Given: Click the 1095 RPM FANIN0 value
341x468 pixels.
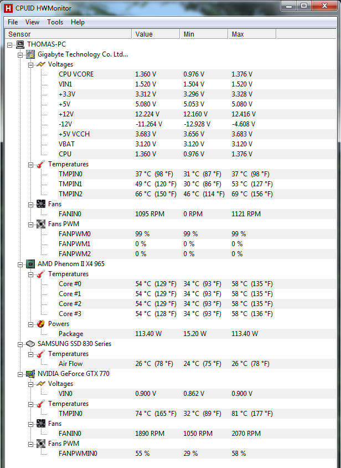Looking at the screenshot, I should click(149, 214).
